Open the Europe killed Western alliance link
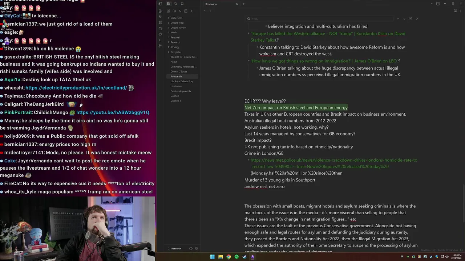 (x=328, y=37)
